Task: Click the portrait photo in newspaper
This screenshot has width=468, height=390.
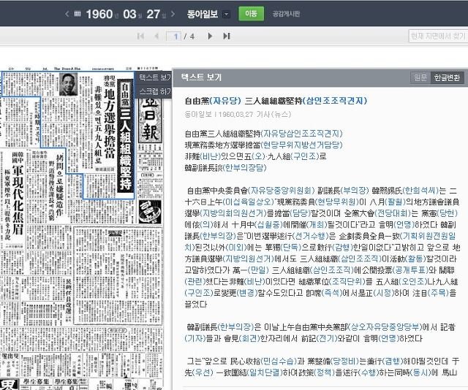Action: (x=69, y=84)
